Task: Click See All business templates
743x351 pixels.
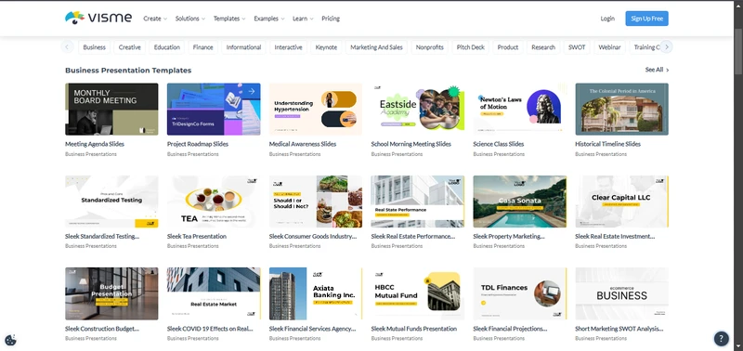Action: pos(657,70)
